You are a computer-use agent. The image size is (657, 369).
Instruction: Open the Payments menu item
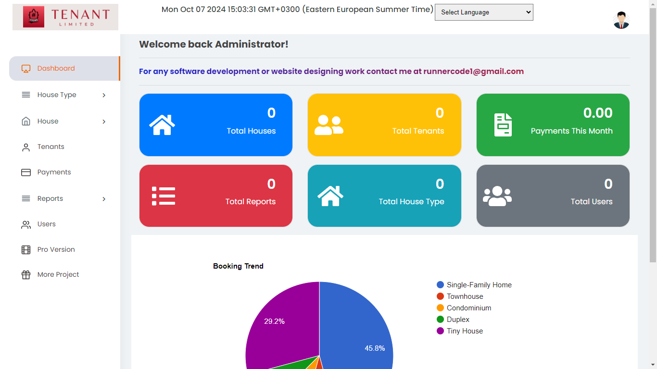point(54,172)
